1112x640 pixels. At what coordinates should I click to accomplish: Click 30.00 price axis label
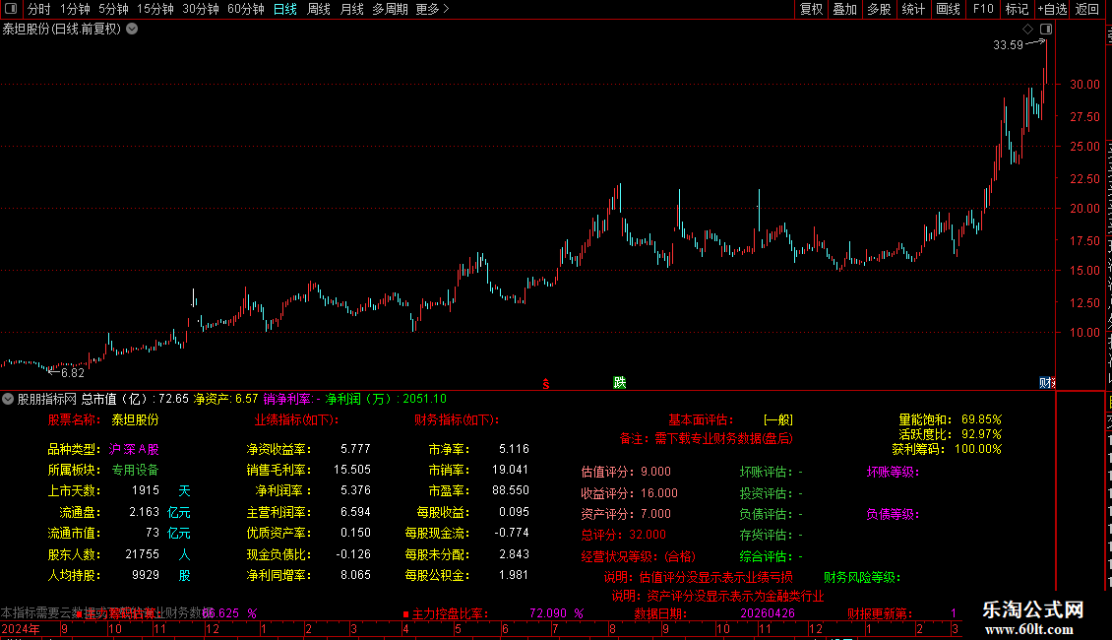[x=1085, y=84]
